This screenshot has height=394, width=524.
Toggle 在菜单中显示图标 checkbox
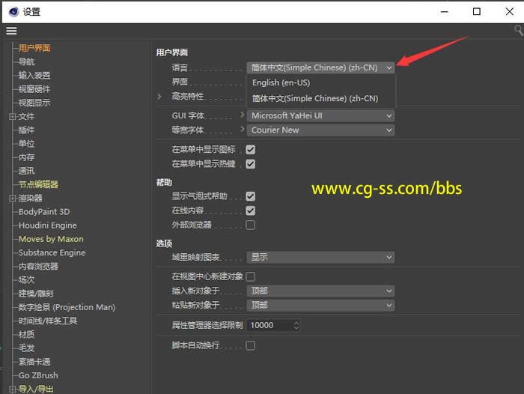(x=251, y=150)
